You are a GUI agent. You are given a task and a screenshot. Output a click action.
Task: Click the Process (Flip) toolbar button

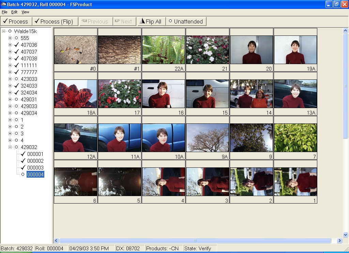55,21
